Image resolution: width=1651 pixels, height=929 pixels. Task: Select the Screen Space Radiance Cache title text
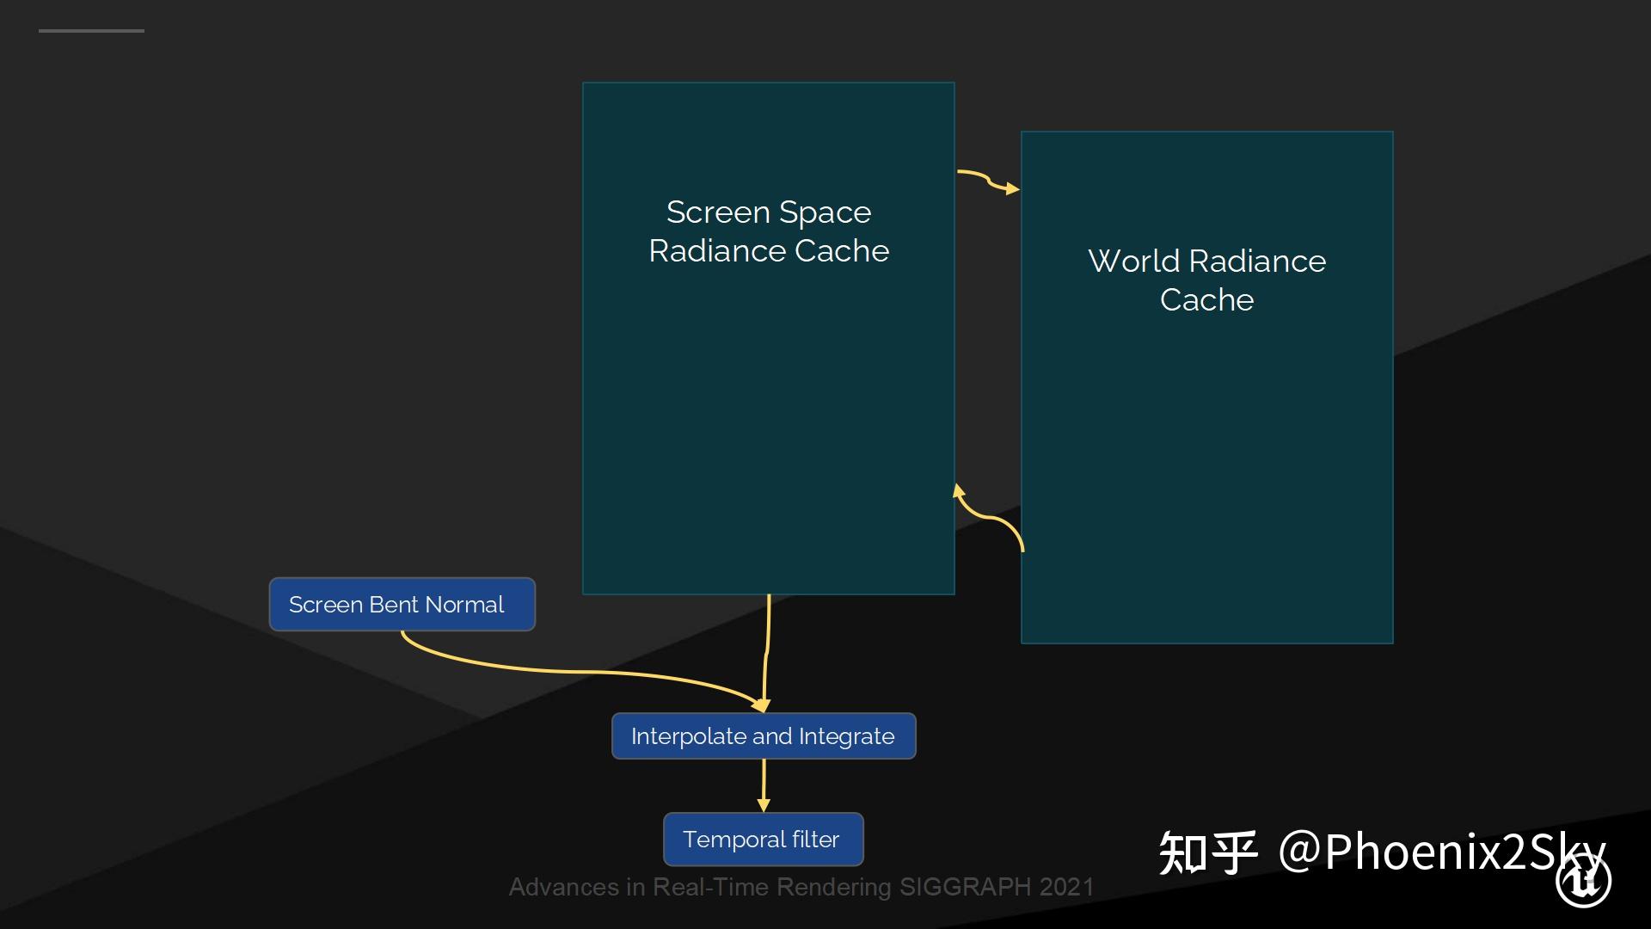coord(768,231)
